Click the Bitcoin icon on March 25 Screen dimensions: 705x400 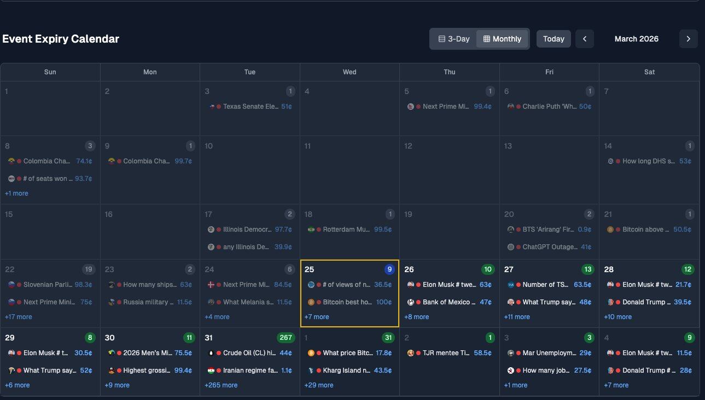click(x=311, y=302)
